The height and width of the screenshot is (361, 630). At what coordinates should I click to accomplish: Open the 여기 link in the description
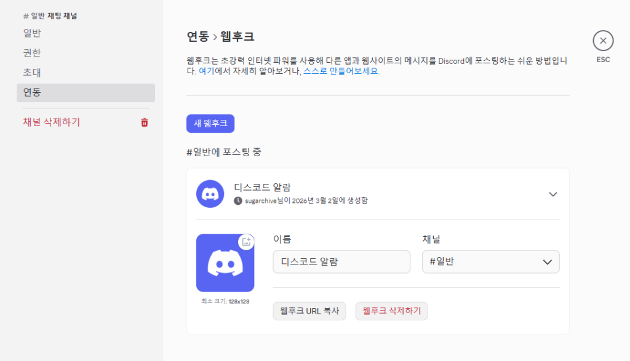(206, 71)
